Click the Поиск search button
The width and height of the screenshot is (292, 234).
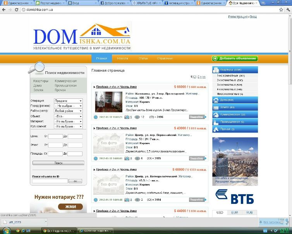point(58,163)
